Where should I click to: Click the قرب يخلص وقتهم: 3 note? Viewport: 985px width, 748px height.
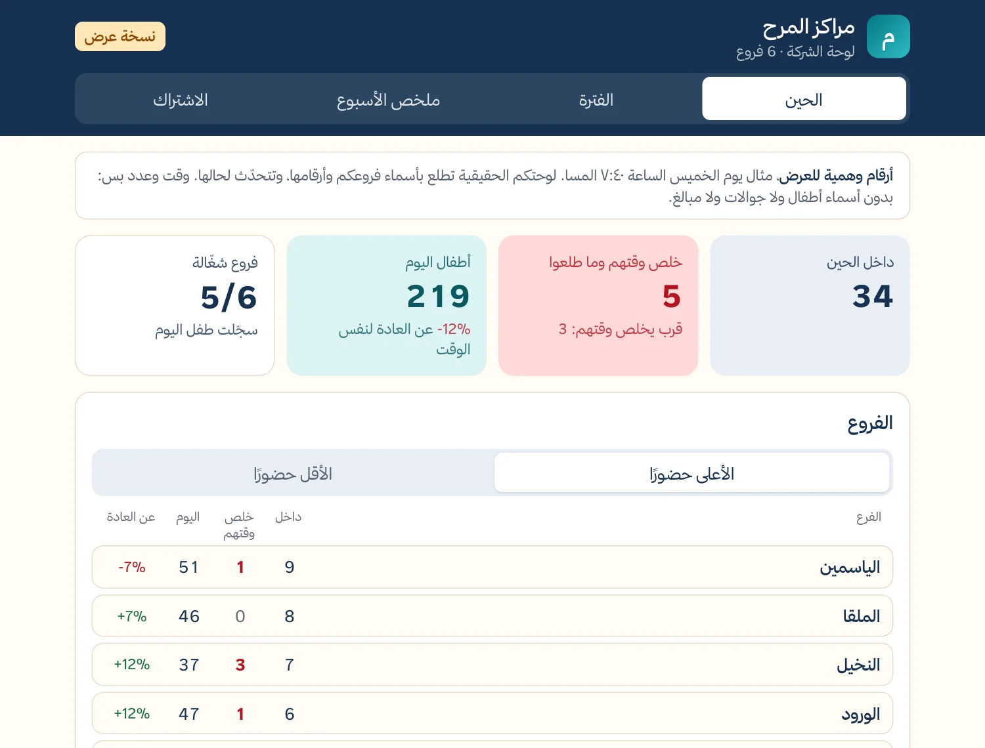(621, 329)
